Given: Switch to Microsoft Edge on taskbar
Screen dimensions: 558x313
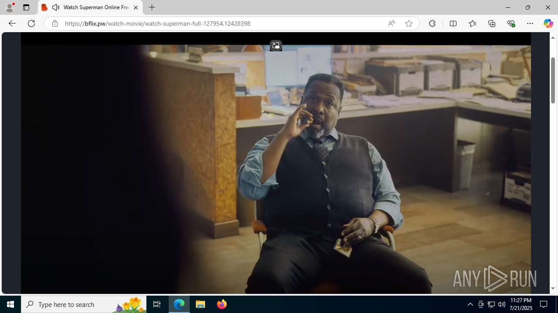Looking at the screenshot, I should point(179,304).
